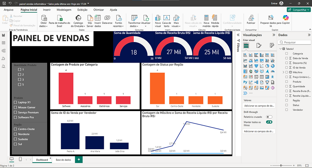312x168 pixels.
Task: Import from Pasta de trabalho do Excel
Action: pyautogui.click(x=60, y=21)
